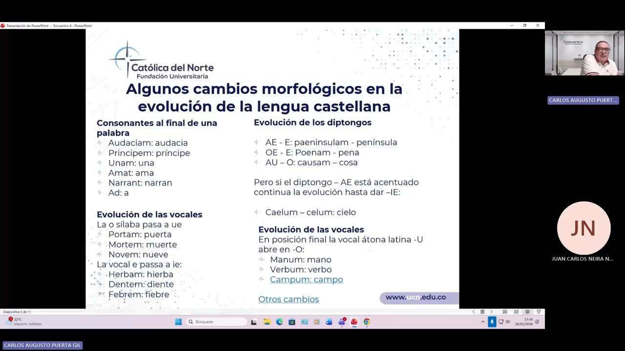This screenshot has height=351, width=625.
Task: Open Microsoft Store from the taskbar
Action: point(292,322)
